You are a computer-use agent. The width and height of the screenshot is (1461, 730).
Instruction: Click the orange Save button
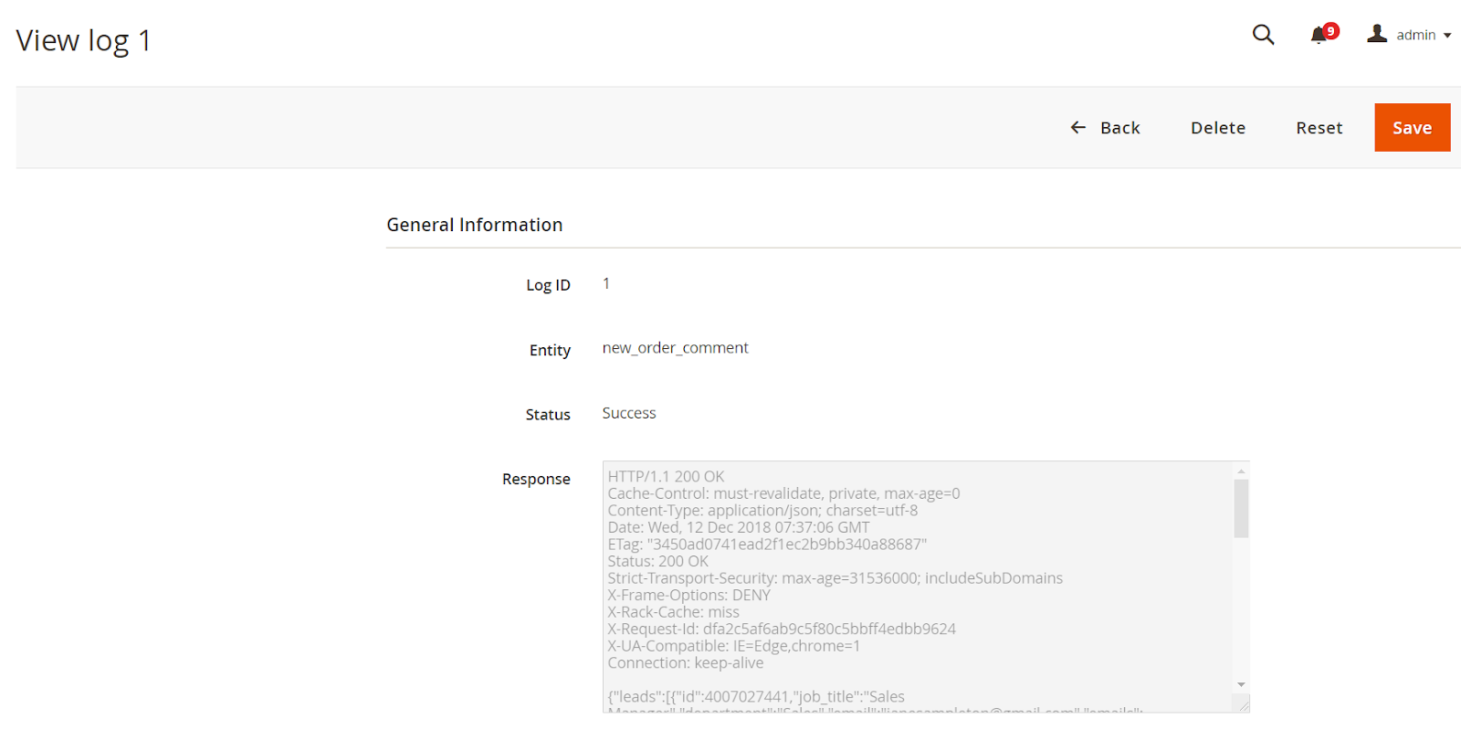(1412, 128)
